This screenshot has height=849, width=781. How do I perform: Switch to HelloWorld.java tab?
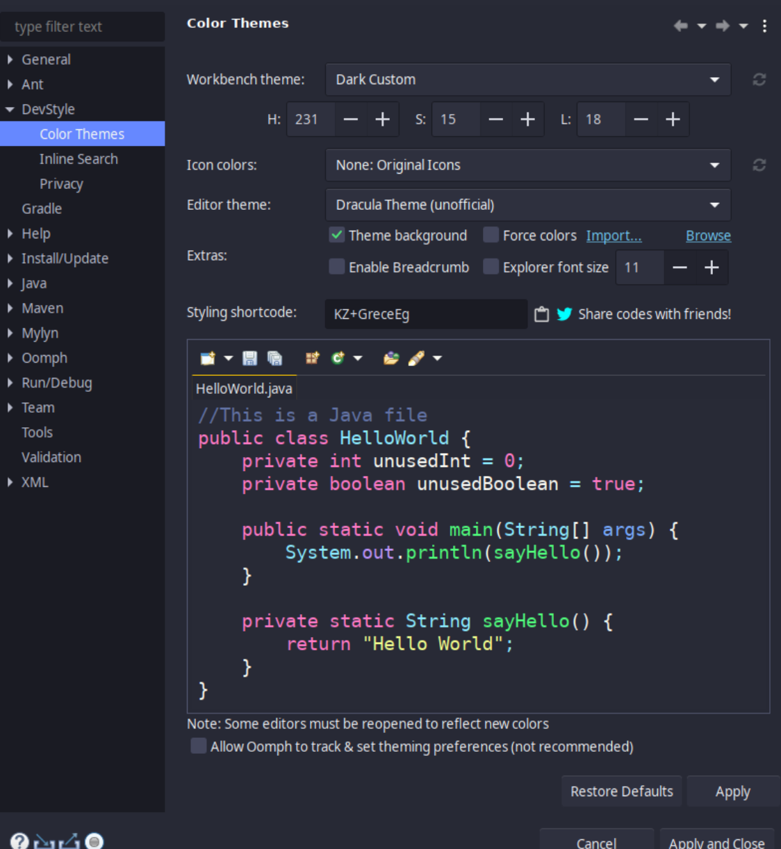(x=244, y=388)
